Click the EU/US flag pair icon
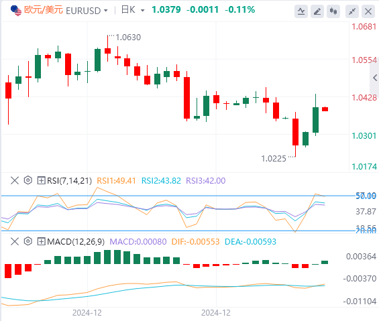This screenshot has height=321, width=379. pyautogui.click(x=16, y=11)
